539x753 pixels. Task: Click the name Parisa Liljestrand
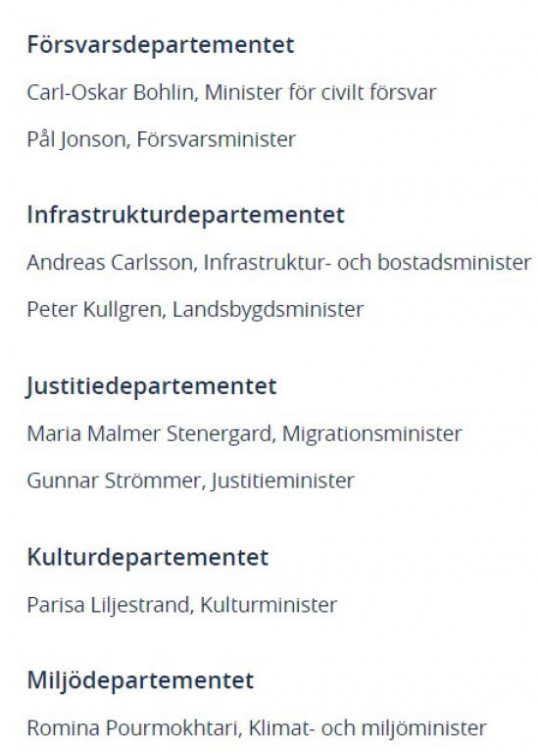(109, 605)
